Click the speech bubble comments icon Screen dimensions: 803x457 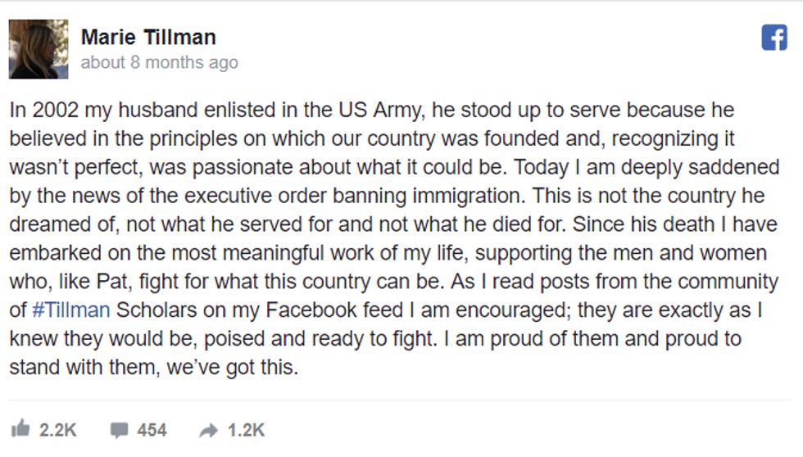[119, 430]
